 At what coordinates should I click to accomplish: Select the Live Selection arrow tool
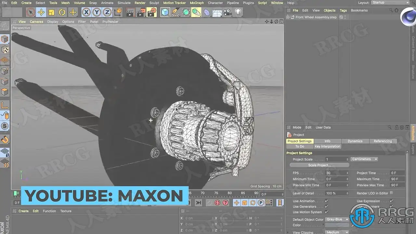point(31,12)
